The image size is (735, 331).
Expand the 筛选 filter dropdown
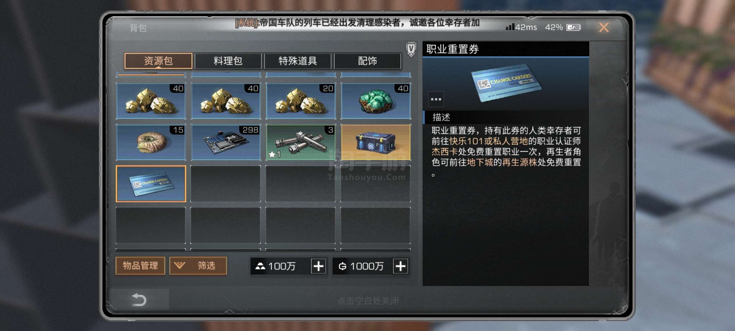[198, 265]
